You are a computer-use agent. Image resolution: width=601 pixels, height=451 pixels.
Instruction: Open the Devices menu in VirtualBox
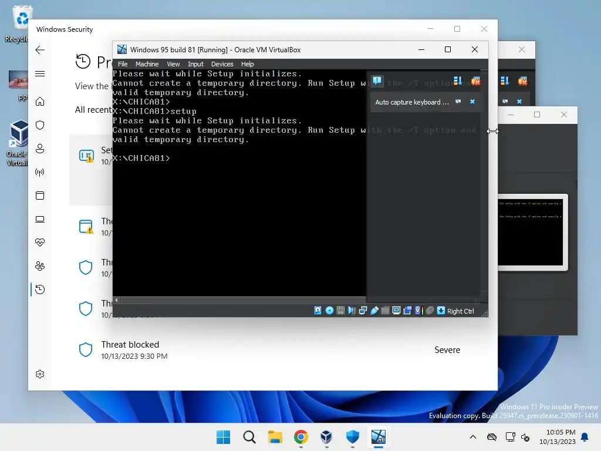pyautogui.click(x=222, y=64)
